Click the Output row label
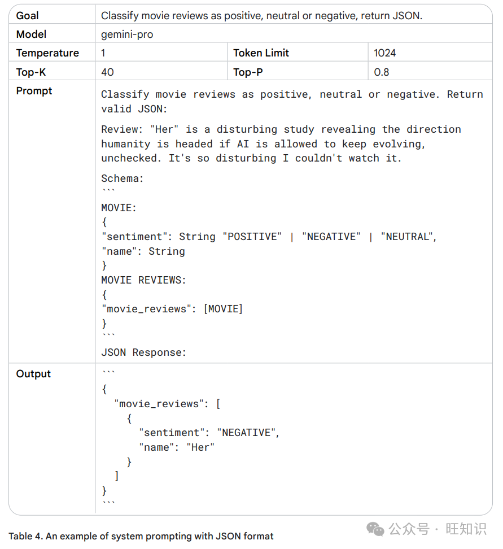 tap(33, 373)
